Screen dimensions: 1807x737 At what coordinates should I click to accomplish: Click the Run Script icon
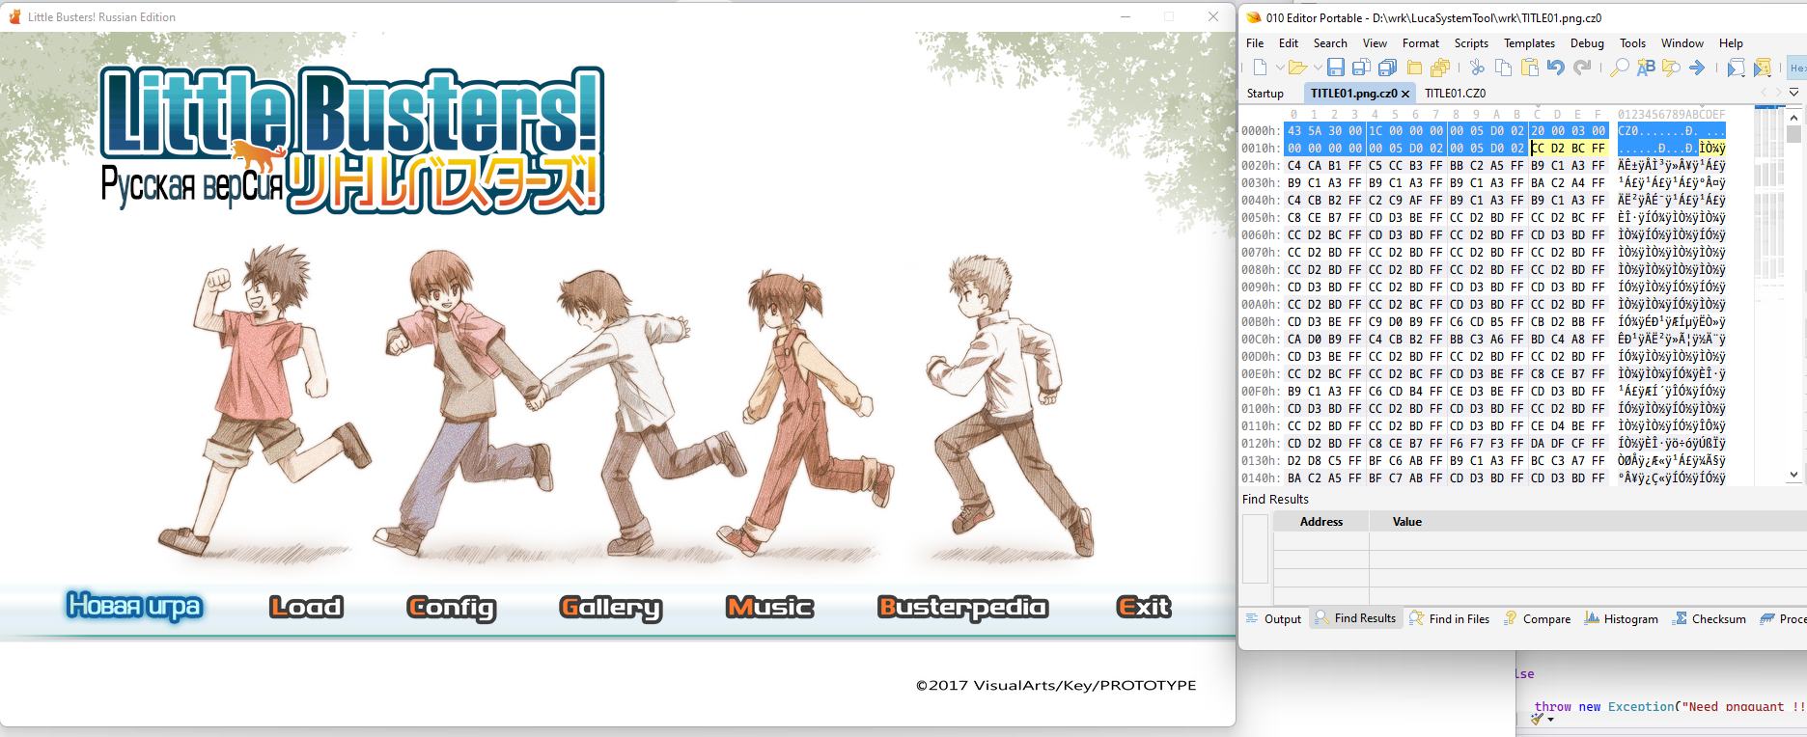[1736, 68]
